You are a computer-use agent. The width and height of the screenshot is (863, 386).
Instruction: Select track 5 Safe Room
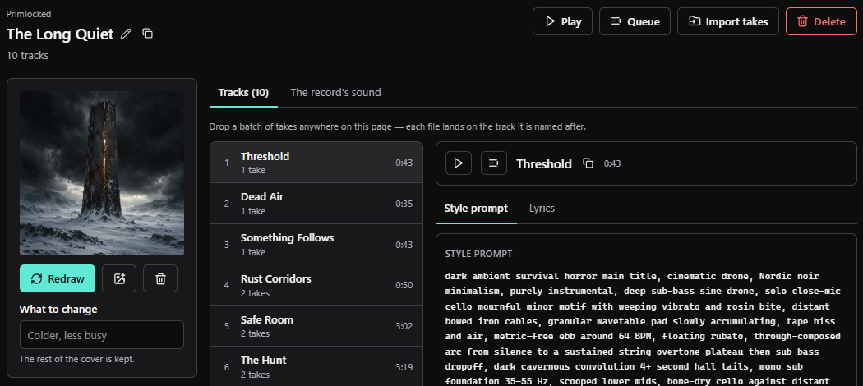click(x=316, y=325)
